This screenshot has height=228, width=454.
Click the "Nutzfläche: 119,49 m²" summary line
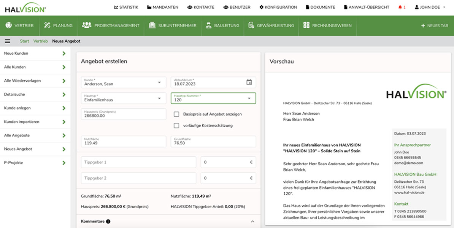(191, 196)
